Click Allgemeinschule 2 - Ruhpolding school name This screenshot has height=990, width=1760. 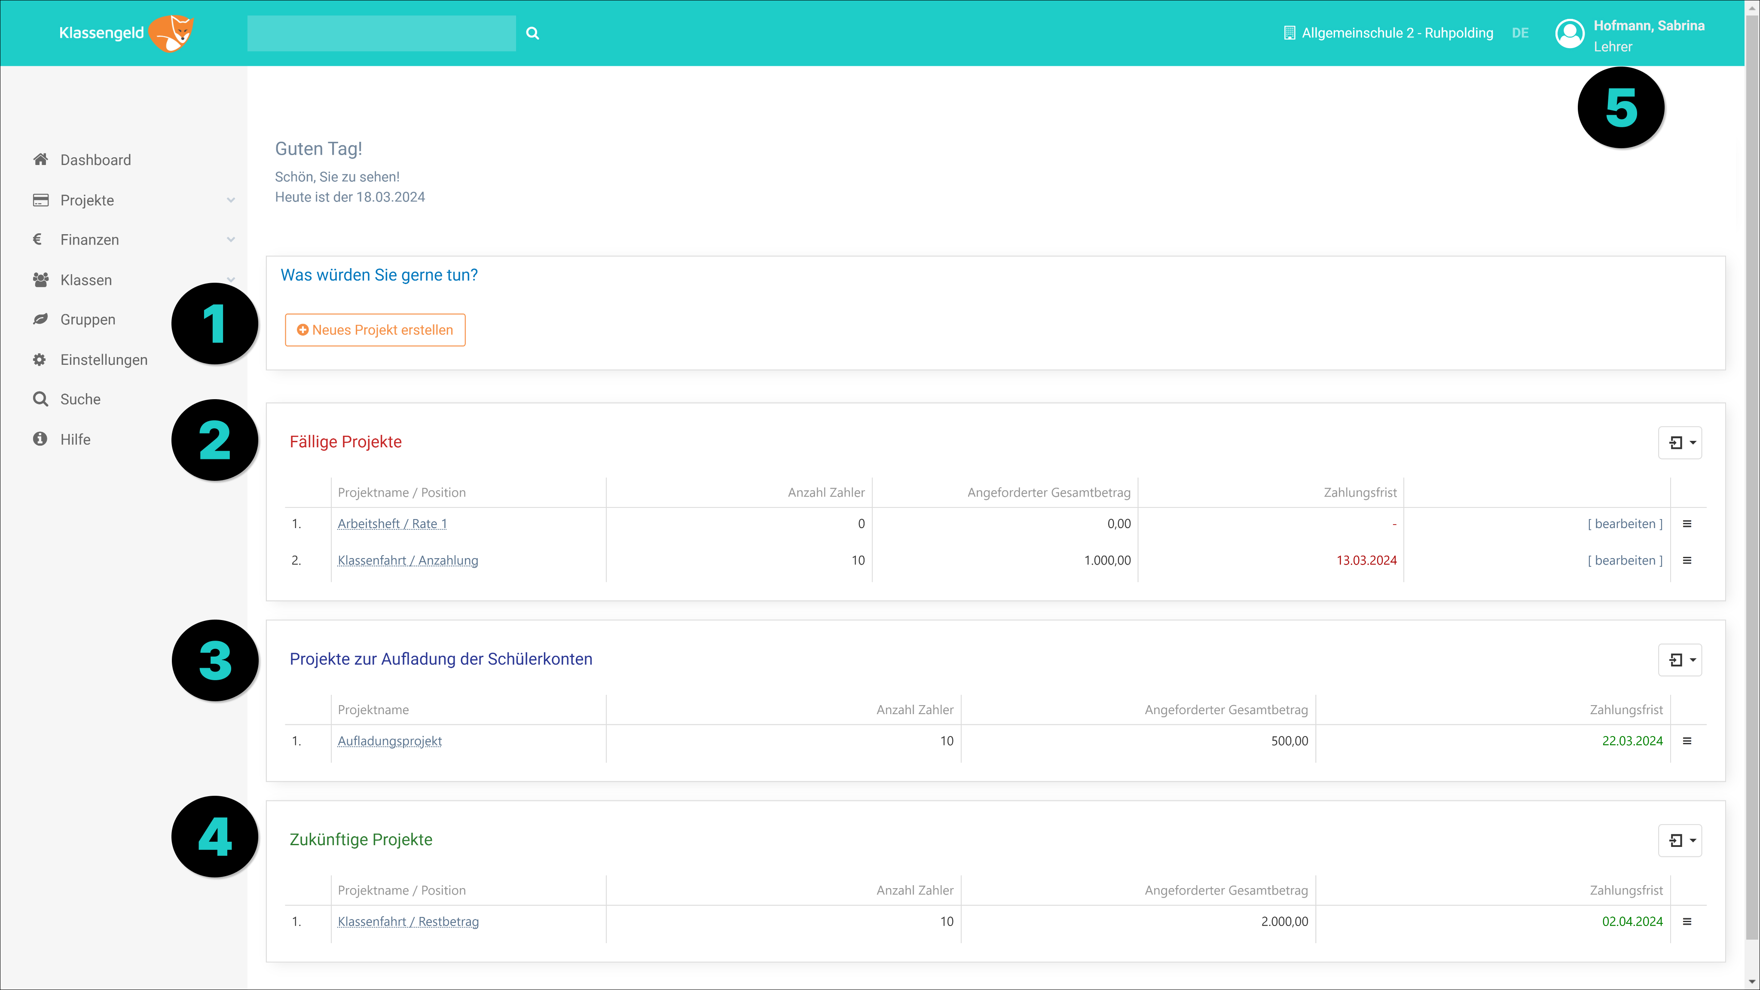tap(1397, 33)
